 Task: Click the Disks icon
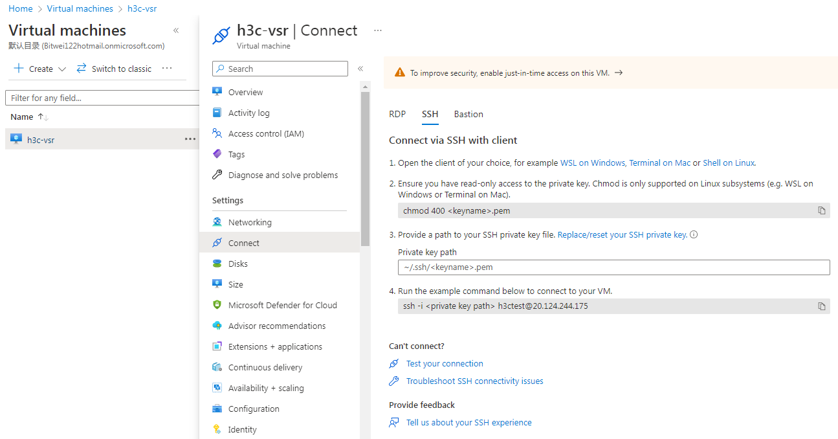[x=217, y=264]
